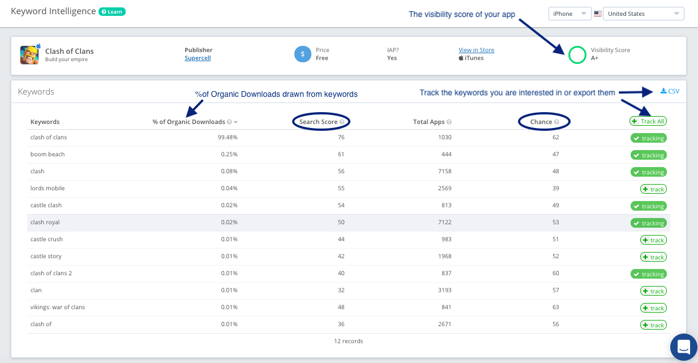This screenshot has height=363, width=698.
Task: Click the Chance column help icon
Action: click(556, 122)
